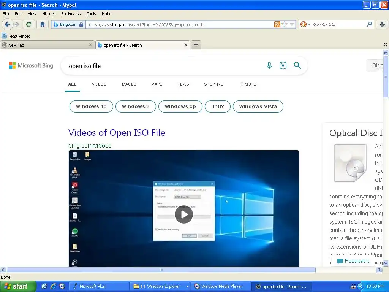389x292 pixels.
Task: Select the ALL results tab
Action: click(x=72, y=84)
